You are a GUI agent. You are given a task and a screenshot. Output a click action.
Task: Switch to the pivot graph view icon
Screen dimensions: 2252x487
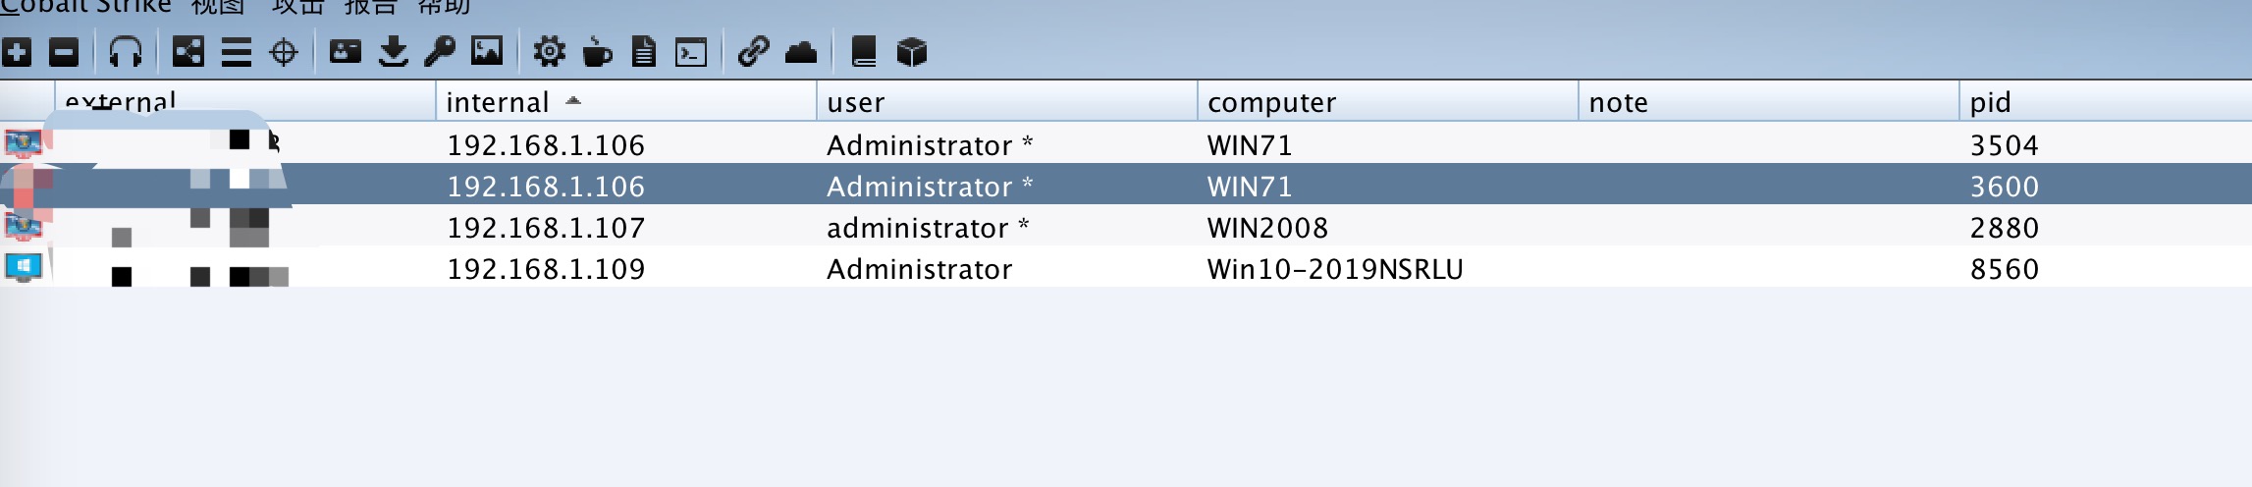(188, 52)
